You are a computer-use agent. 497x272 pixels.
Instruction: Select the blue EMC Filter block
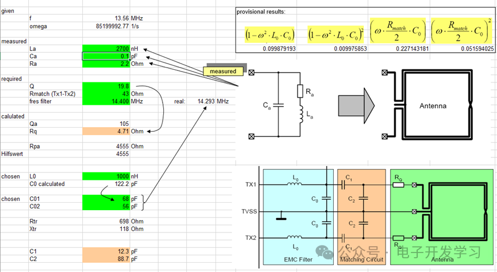click(x=298, y=216)
